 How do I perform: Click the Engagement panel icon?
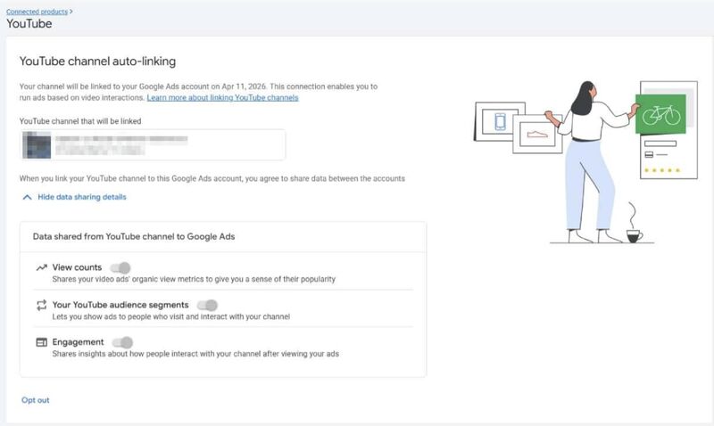coord(41,342)
